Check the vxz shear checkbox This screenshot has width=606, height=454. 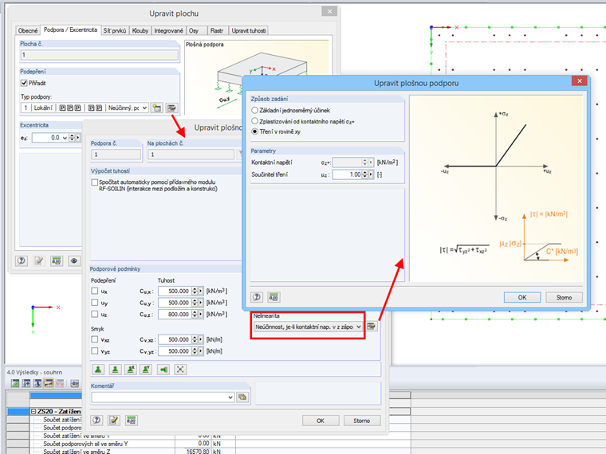coord(94,339)
